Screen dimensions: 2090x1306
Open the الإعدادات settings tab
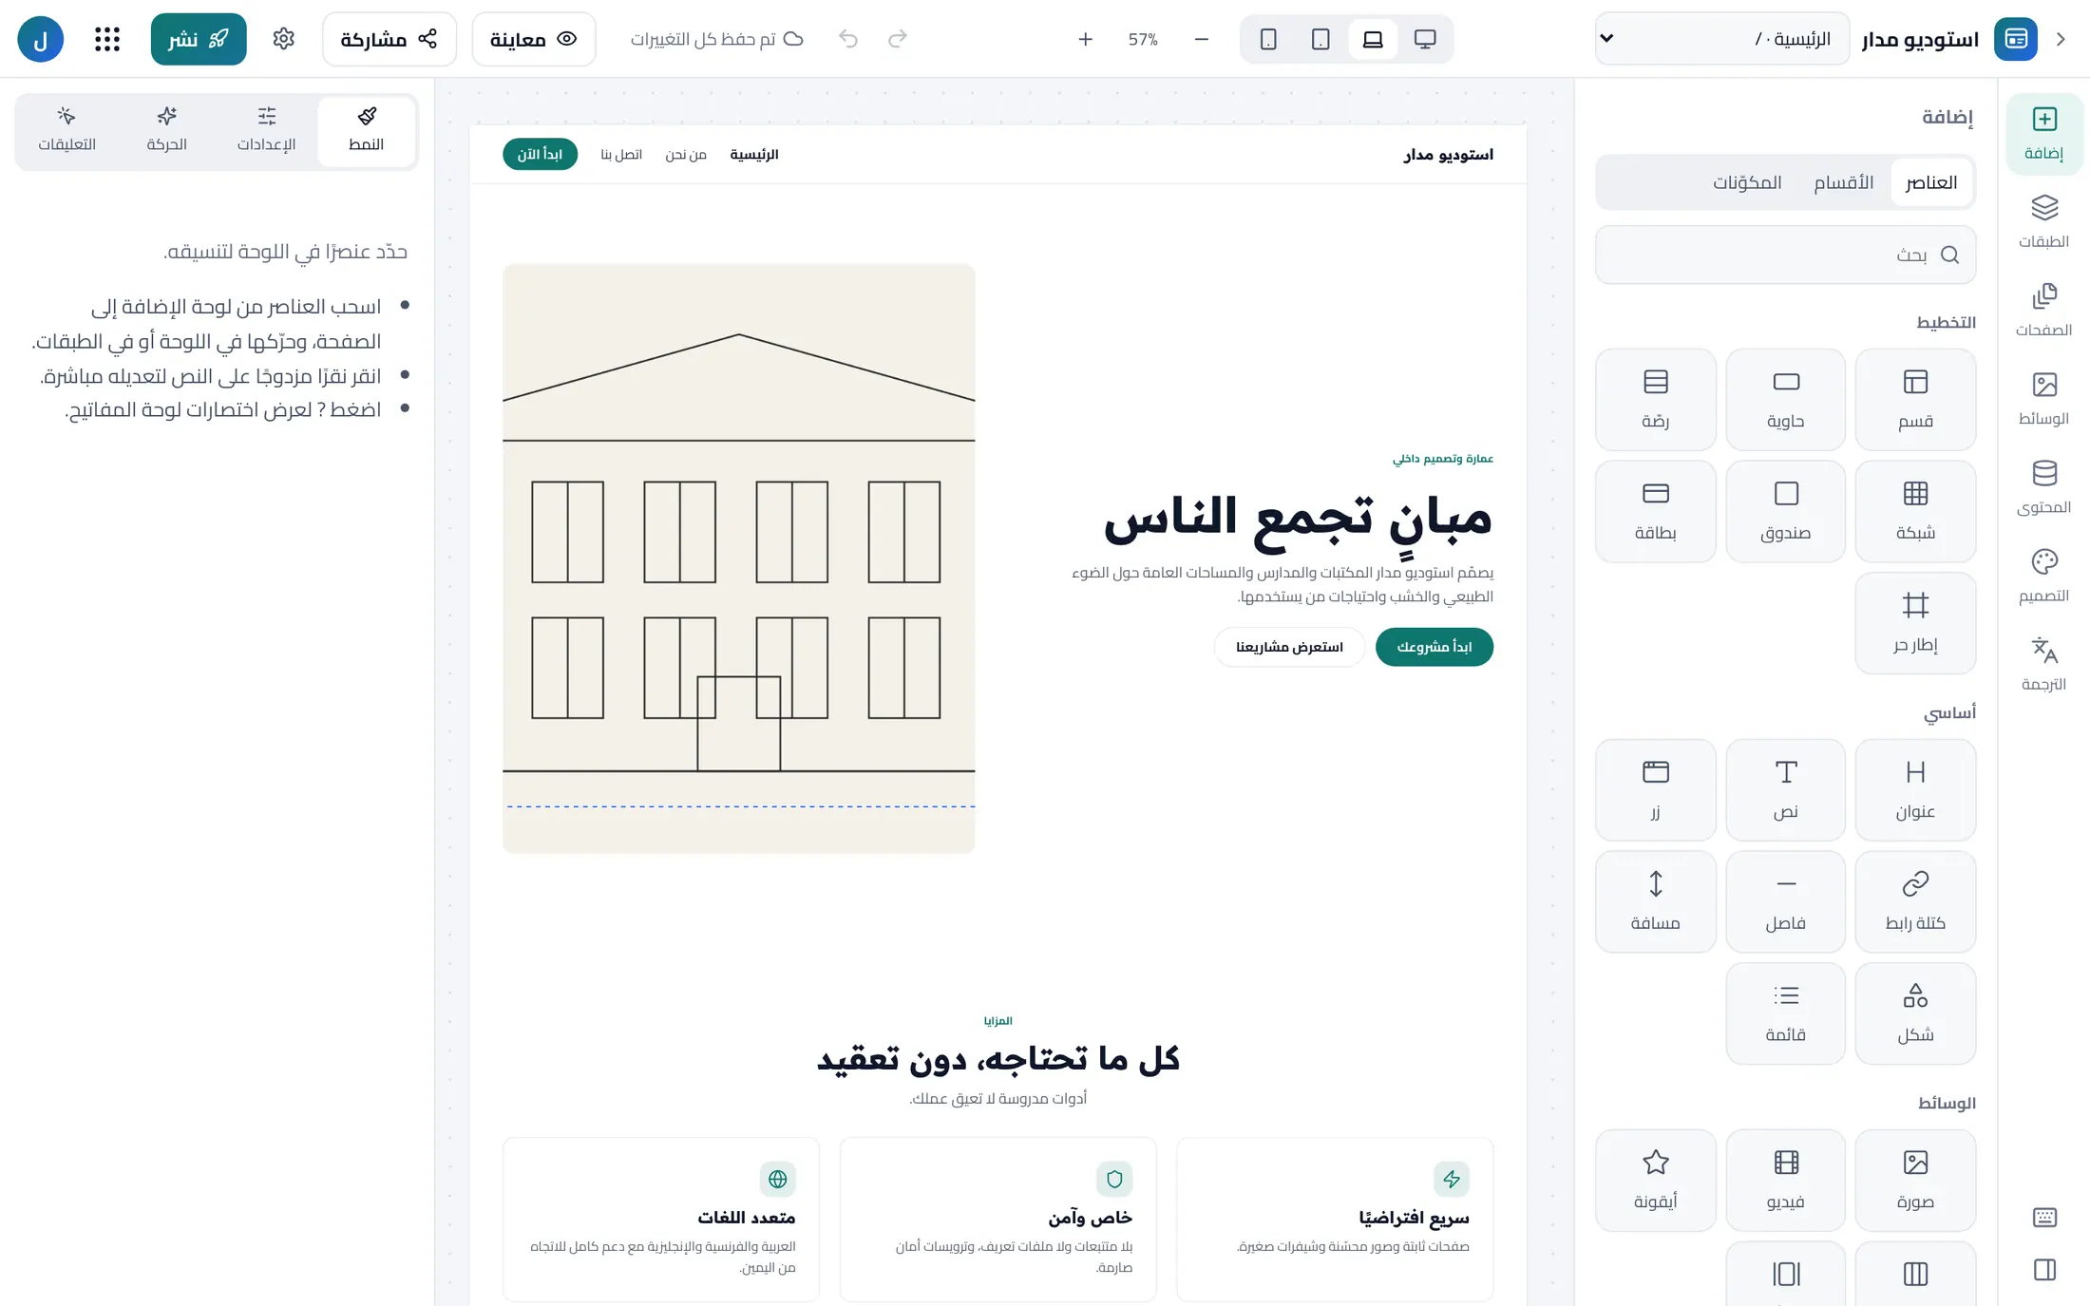coord(266,129)
